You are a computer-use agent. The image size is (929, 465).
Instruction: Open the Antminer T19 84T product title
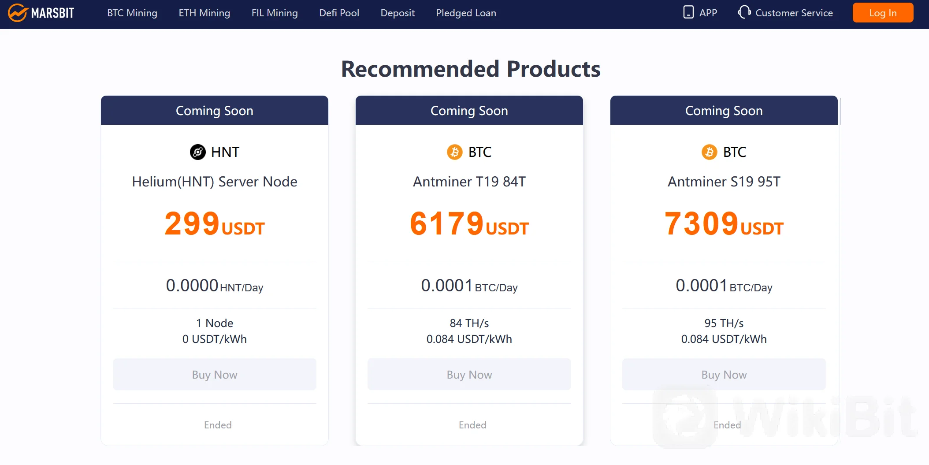469,182
